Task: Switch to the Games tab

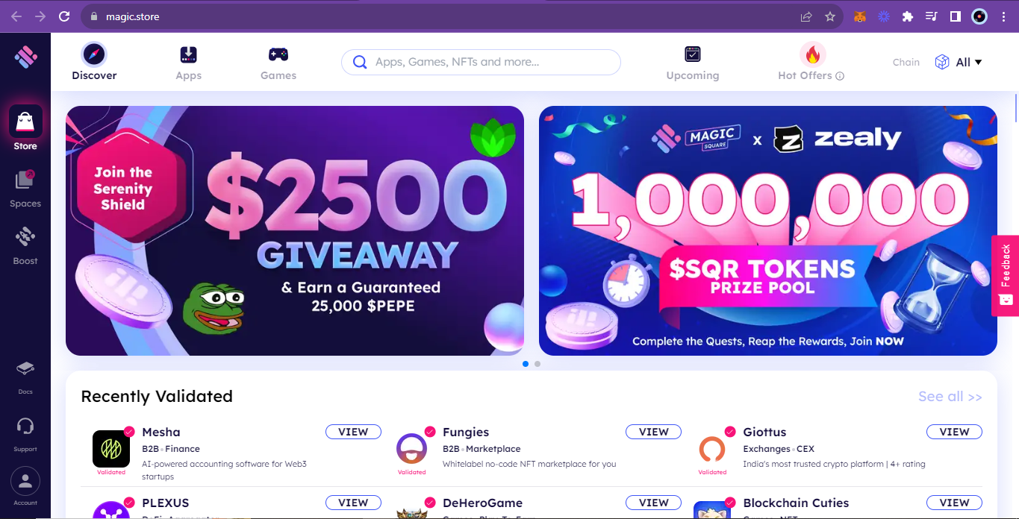Action: 278,63
